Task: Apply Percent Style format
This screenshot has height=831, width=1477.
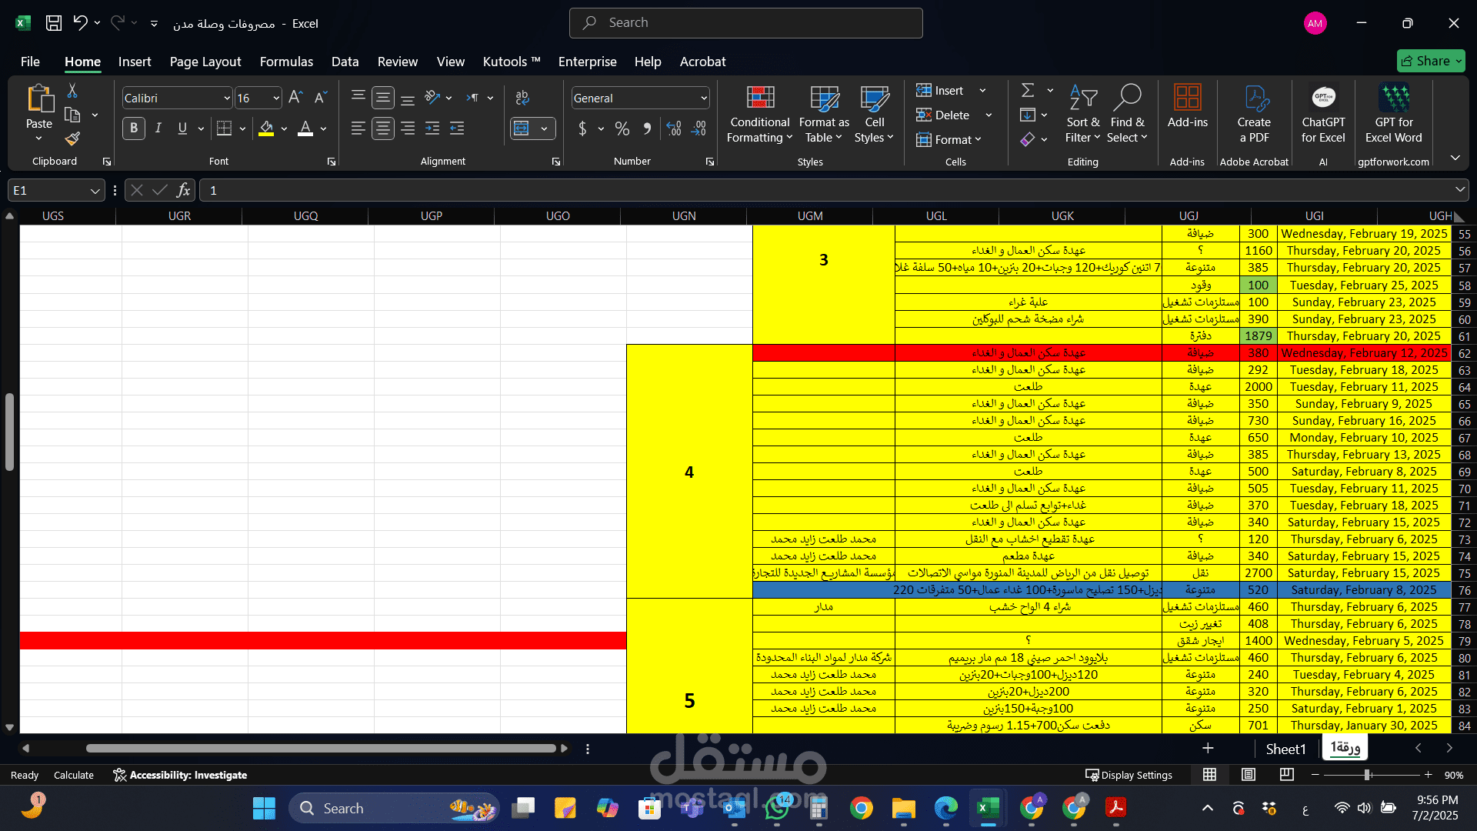Action: point(622,128)
